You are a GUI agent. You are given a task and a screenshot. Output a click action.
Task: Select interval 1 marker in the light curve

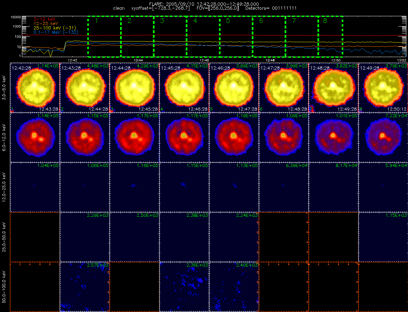[x=96, y=21]
